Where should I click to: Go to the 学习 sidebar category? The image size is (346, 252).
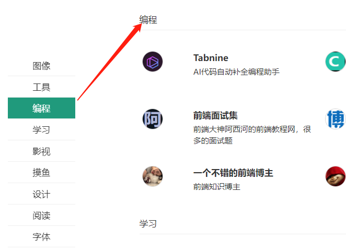tap(41, 130)
